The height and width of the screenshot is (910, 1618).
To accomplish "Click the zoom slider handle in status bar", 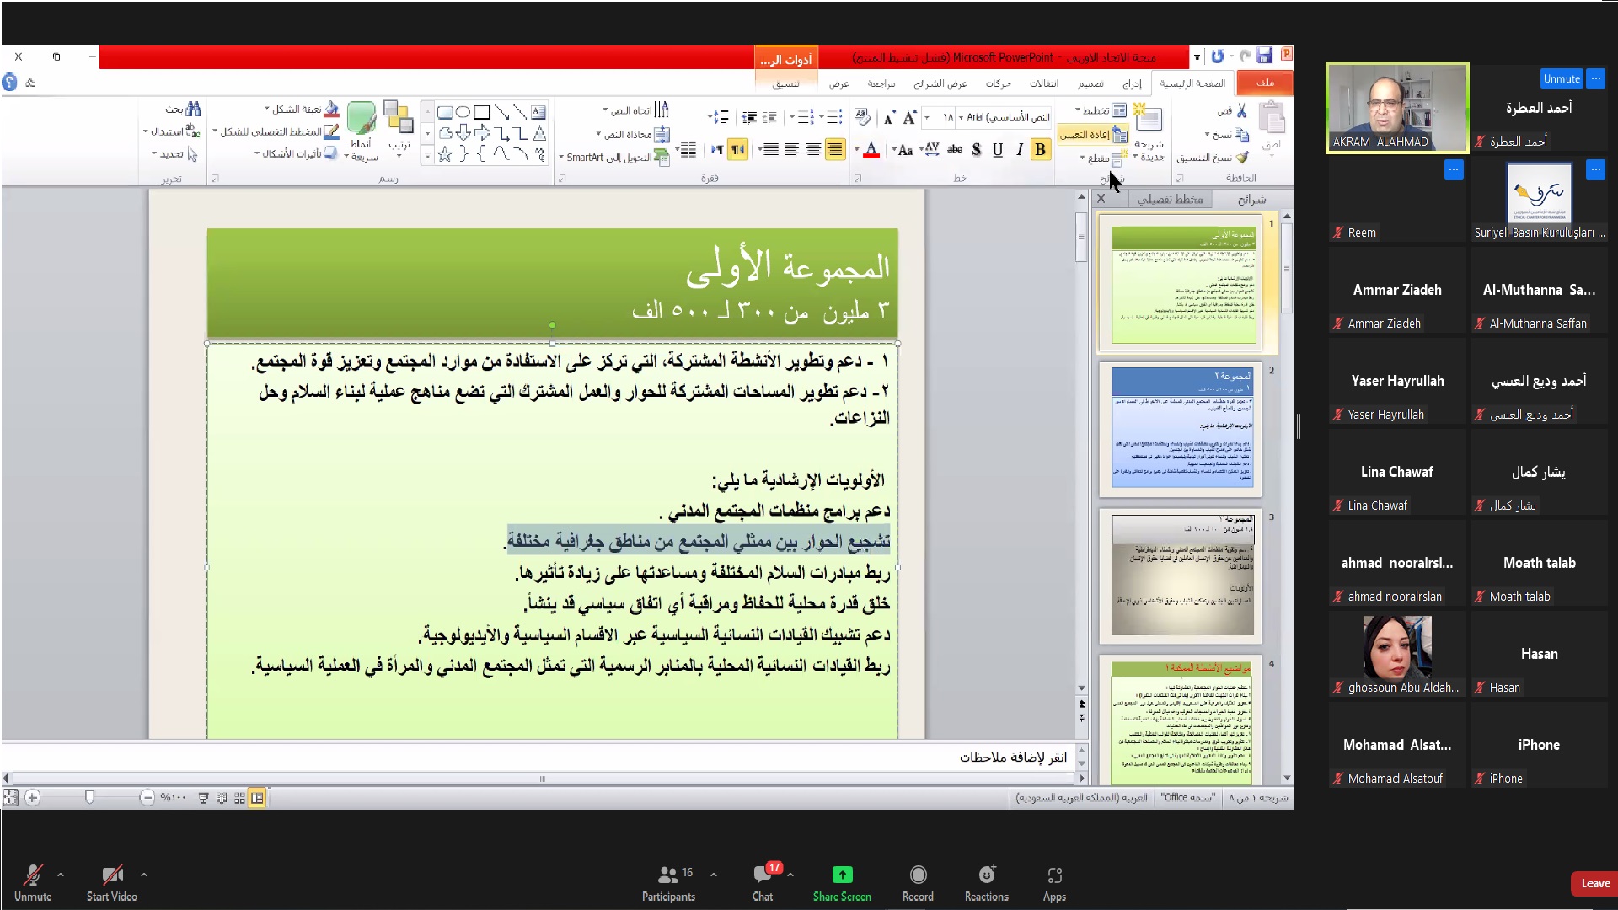I will pyautogui.click(x=89, y=797).
